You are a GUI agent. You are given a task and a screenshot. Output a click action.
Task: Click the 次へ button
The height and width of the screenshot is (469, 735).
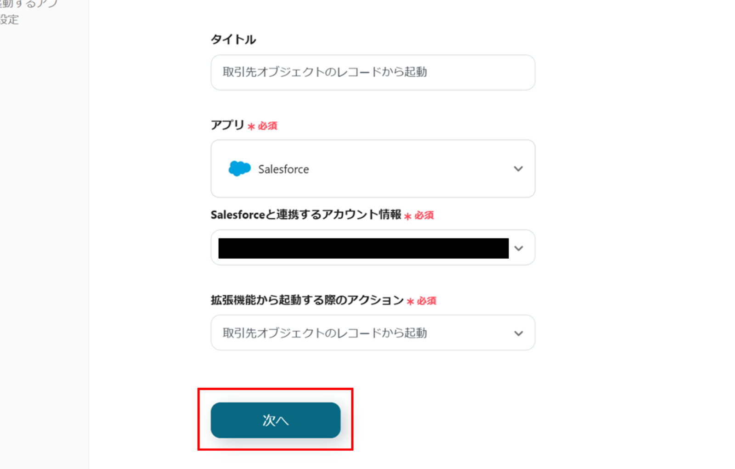pos(275,420)
